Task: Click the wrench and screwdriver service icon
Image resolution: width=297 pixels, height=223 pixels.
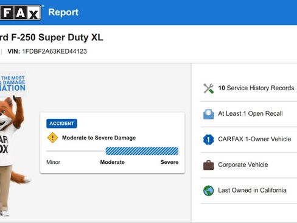Action: (x=209, y=88)
